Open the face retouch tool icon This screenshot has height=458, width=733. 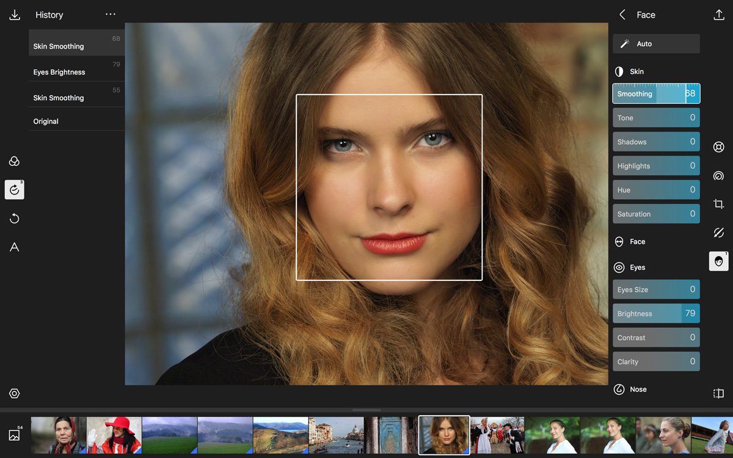click(718, 261)
